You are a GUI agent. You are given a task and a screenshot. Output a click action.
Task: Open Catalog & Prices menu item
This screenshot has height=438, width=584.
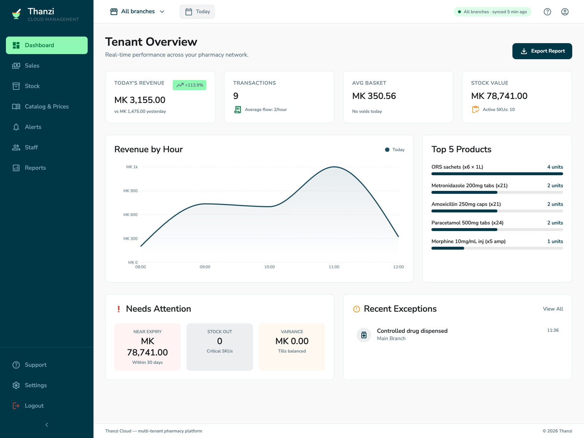[47, 107]
